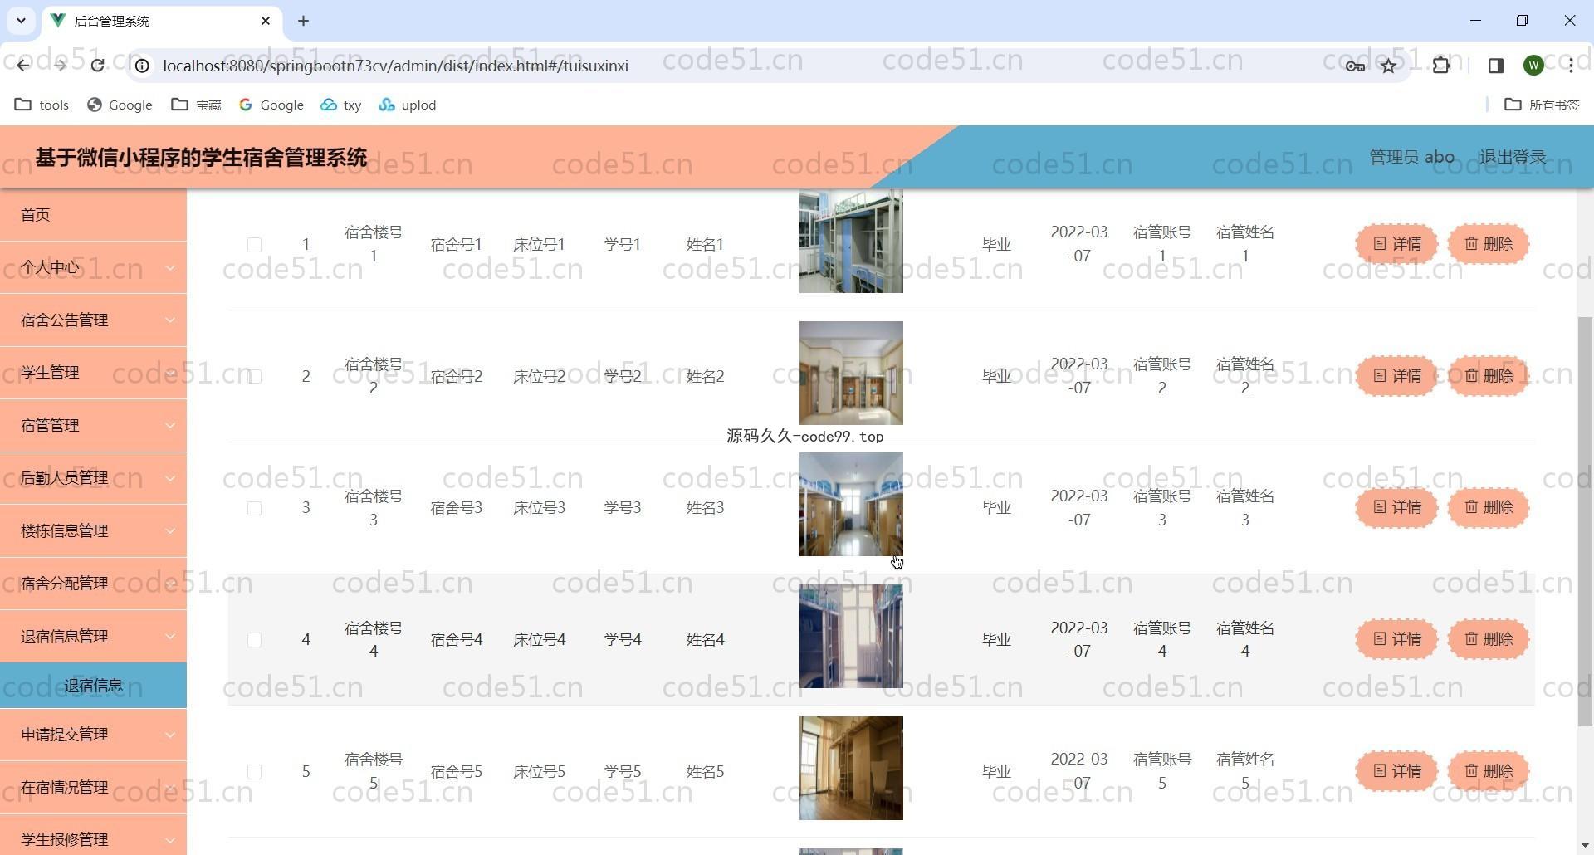Bookmark this page with the star icon
Screen dimensions: 1594x855
click(x=1388, y=66)
